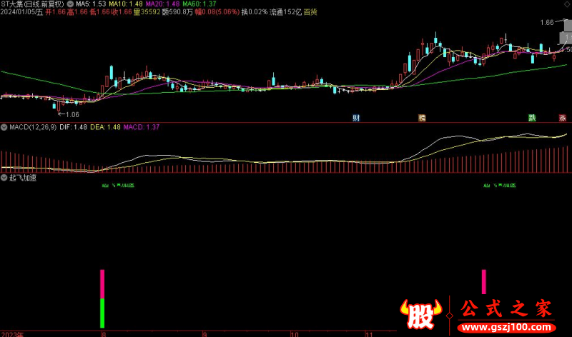Screen dimensions: 572x337
Task: Collapse the 起飞加速 indicator panel
Action: point(4,177)
